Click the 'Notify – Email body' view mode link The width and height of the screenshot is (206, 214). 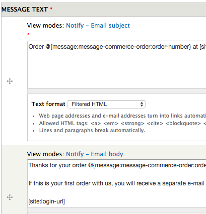(95, 154)
